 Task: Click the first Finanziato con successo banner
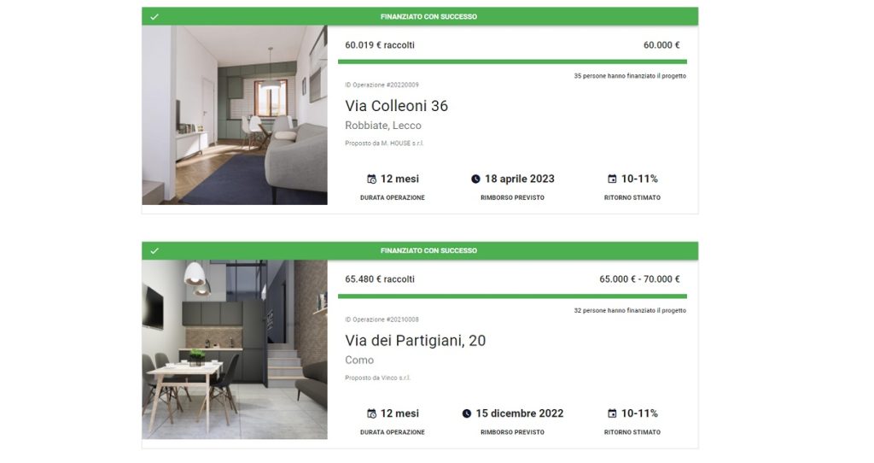(x=420, y=16)
